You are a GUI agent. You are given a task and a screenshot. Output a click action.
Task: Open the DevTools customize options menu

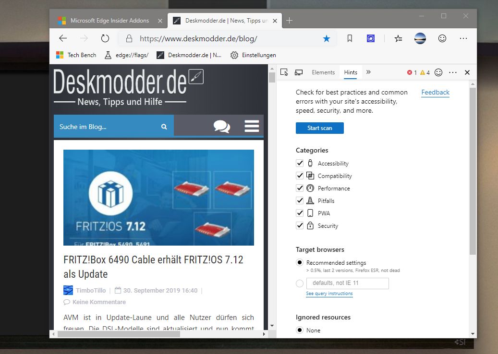coord(453,72)
